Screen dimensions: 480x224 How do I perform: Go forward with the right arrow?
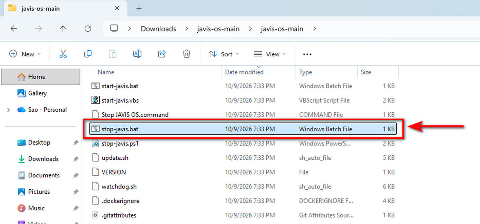[38, 29]
